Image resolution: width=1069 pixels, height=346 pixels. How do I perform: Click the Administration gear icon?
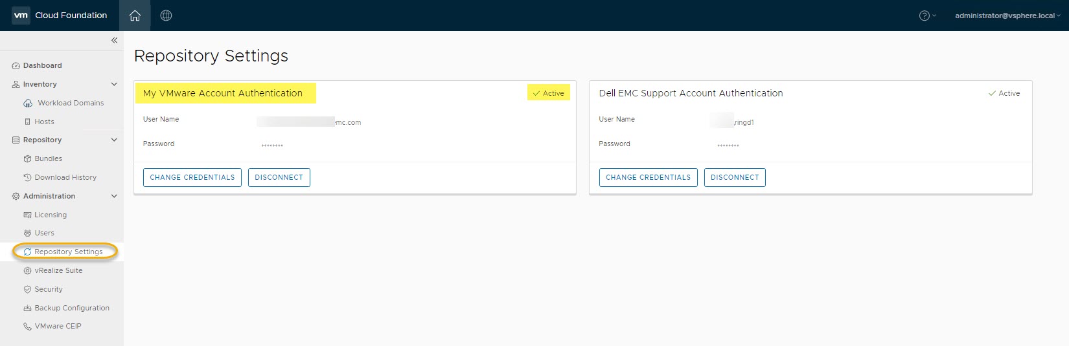tap(16, 197)
